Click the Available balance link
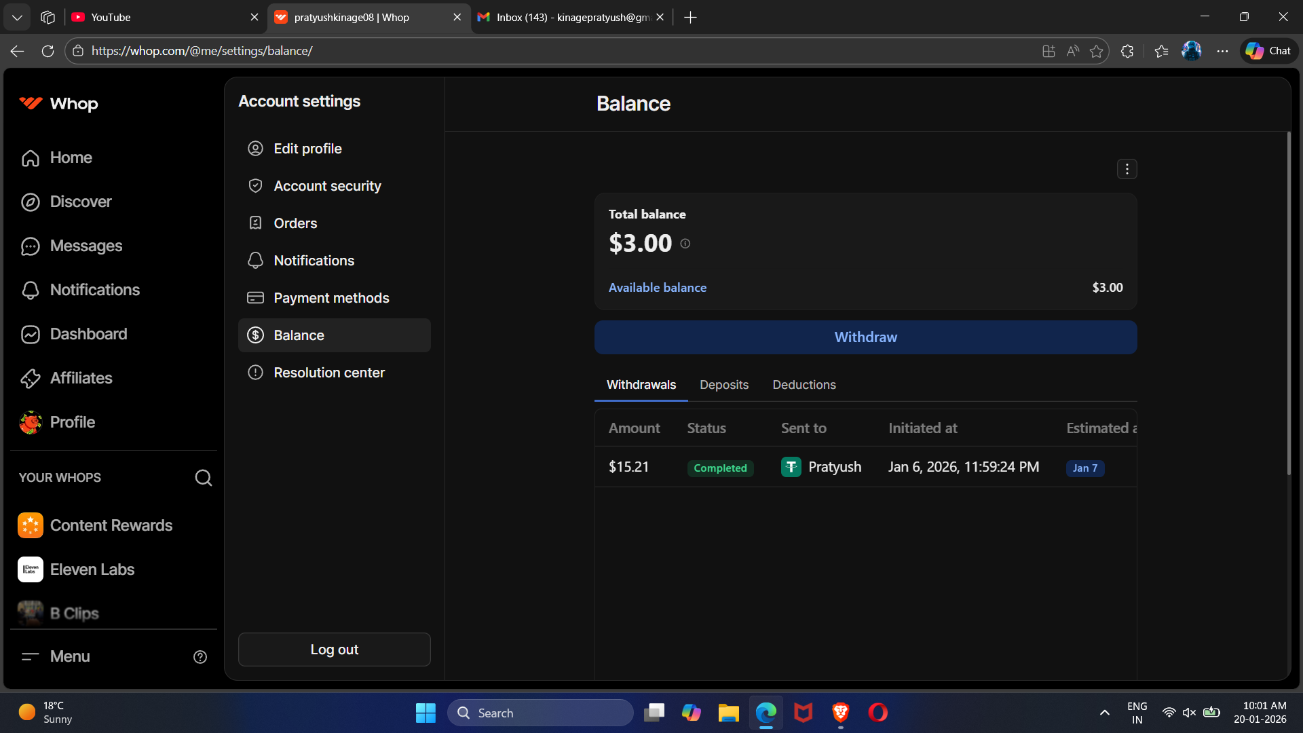 [657, 288]
